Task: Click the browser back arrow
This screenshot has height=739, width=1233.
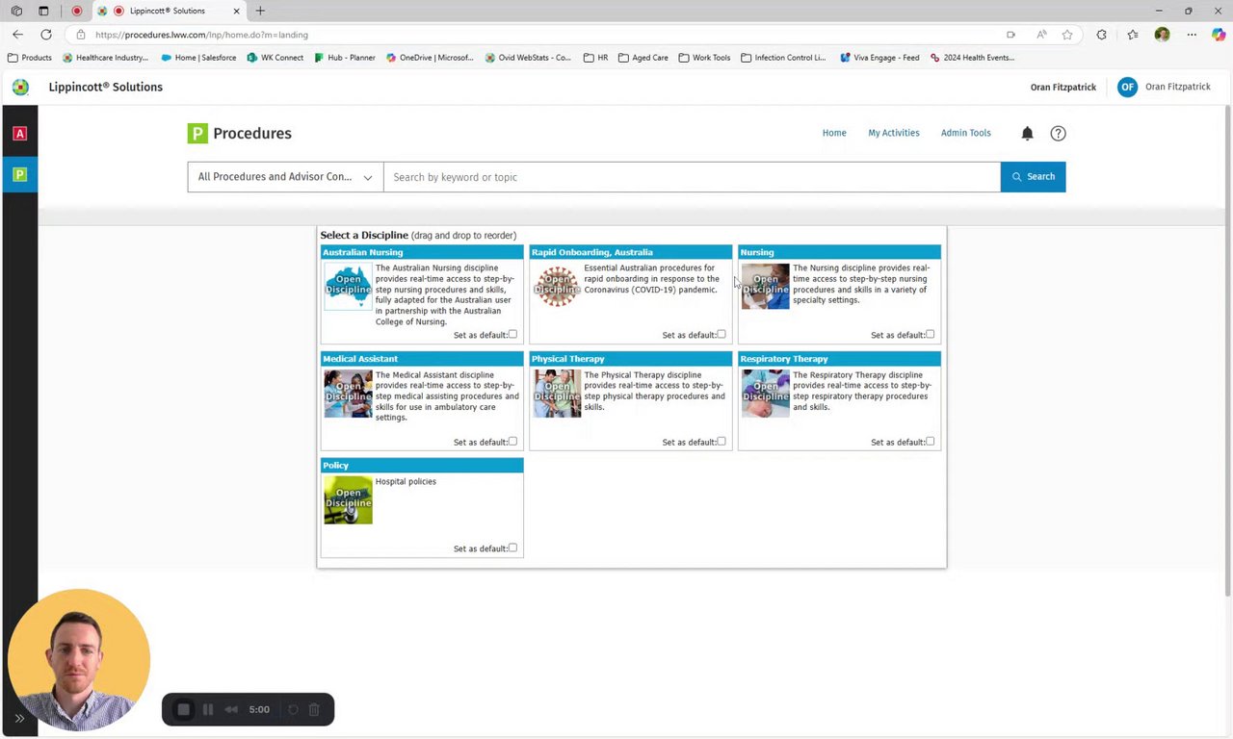Action: click(17, 35)
